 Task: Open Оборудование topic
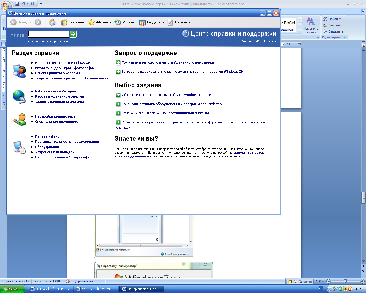pos(47,147)
